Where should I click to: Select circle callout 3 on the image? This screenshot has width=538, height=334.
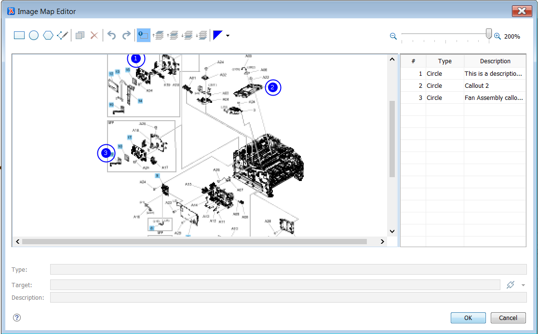point(106,153)
